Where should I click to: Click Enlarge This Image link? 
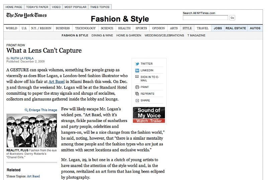coord(43,110)
